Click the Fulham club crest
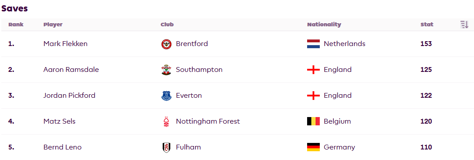The width and height of the screenshot is (474, 160). pyautogui.click(x=166, y=148)
